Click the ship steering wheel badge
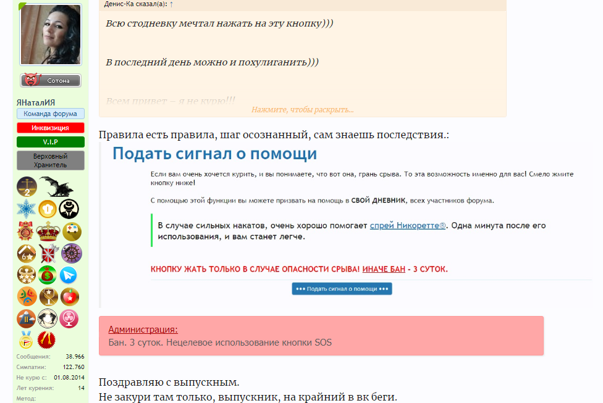Image resolution: width=603 pixels, height=403 pixels. click(x=72, y=253)
